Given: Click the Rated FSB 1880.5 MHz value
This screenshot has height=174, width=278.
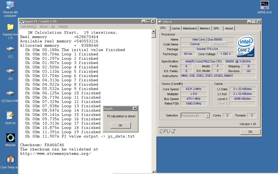Looking at the screenshot, I should point(194,103).
